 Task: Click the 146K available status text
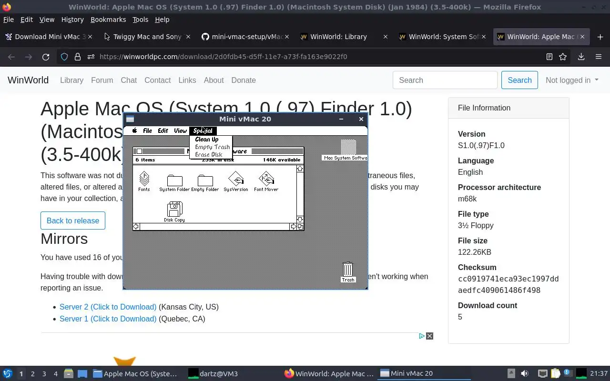282,160
